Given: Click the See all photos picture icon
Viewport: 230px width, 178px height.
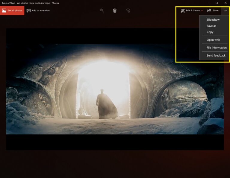Looking at the screenshot, I should coord(4,10).
